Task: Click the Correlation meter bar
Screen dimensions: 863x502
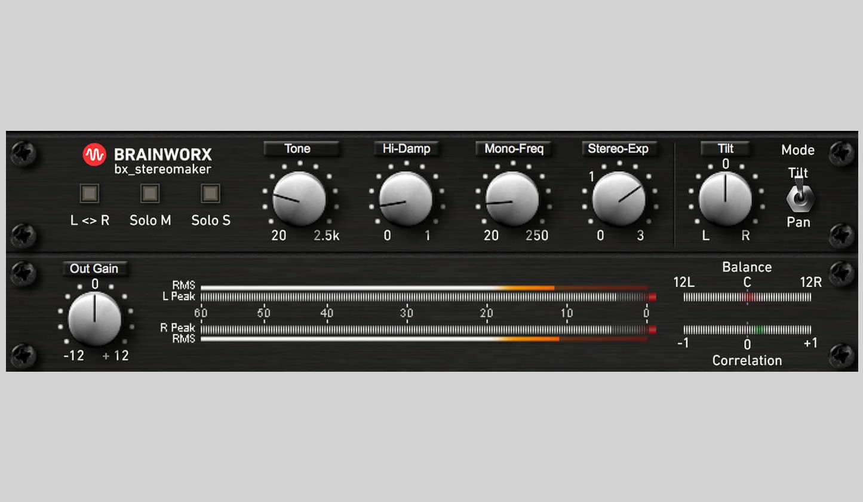Action: click(x=747, y=329)
